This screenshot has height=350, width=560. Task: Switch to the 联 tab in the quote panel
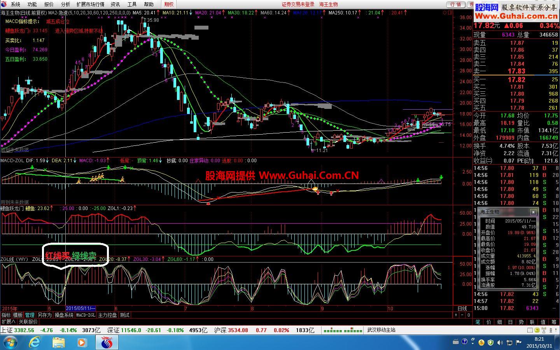click(x=532, y=322)
